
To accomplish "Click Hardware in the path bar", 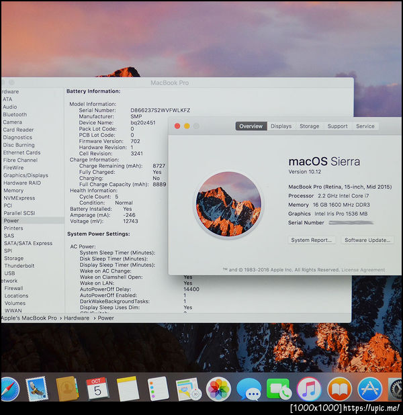I will (77, 318).
